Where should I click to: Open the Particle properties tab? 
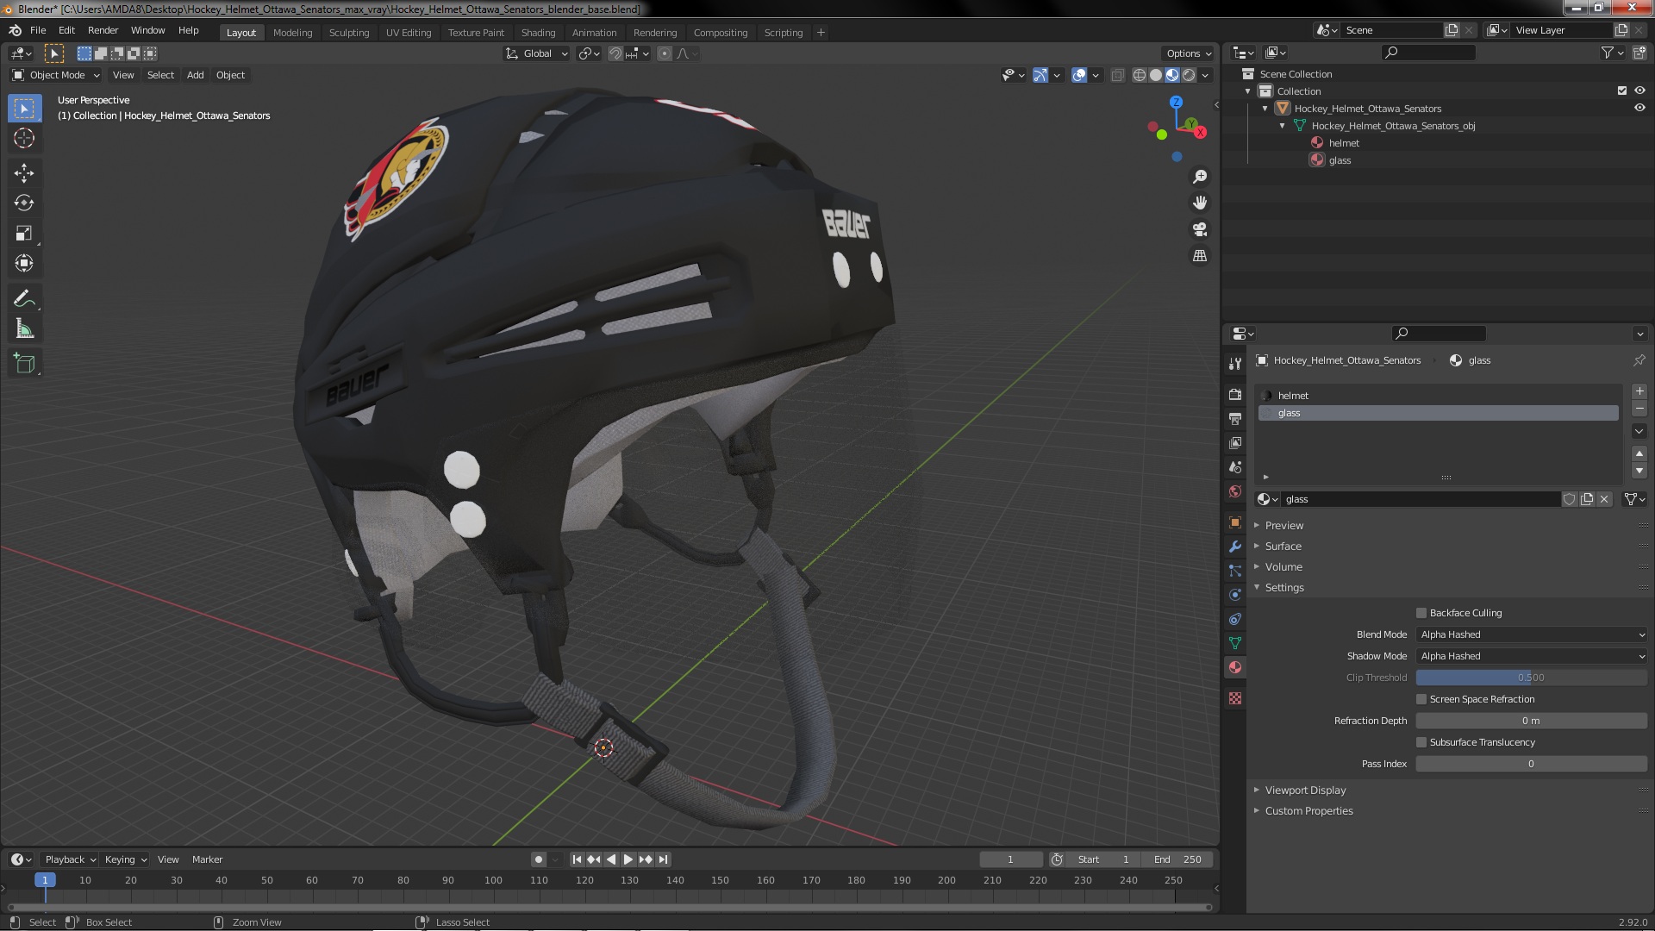[x=1235, y=571]
